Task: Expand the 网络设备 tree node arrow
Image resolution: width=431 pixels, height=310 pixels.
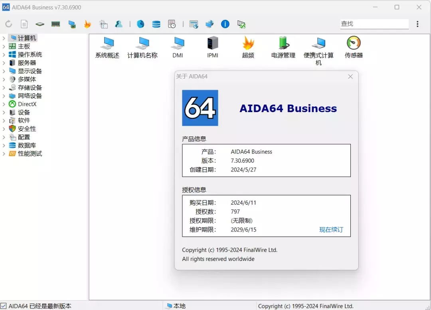Action: pyautogui.click(x=4, y=96)
